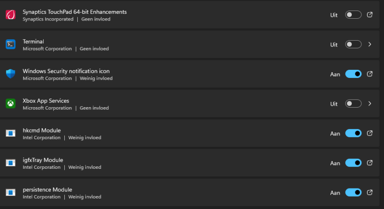Enable the Synaptics TouchPad startup toggle
The image size is (384, 209).
click(353, 15)
